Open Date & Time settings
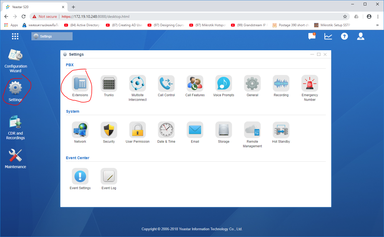 (x=166, y=132)
